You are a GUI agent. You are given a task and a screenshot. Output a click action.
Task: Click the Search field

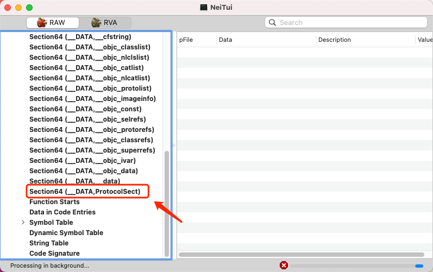pyautogui.click(x=346, y=22)
